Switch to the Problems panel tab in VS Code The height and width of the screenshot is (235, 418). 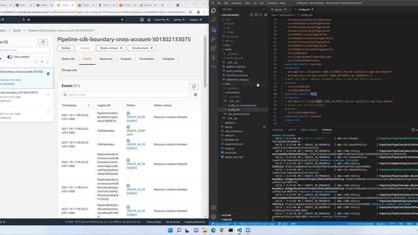pos(278,130)
